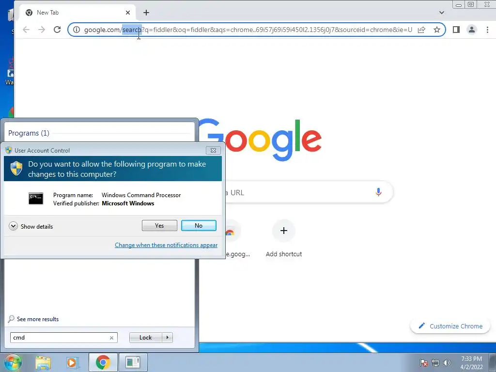Click the Chrome address bar URL
This screenshot has height=372, width=496.
pos(248,30)
